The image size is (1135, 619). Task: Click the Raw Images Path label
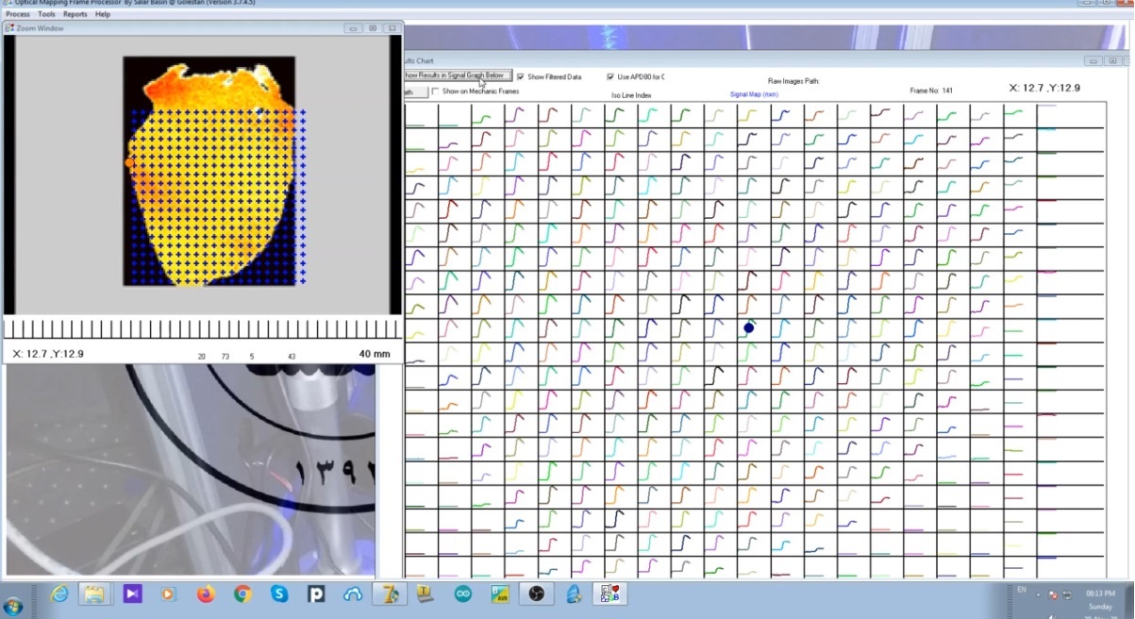(793, 81)
